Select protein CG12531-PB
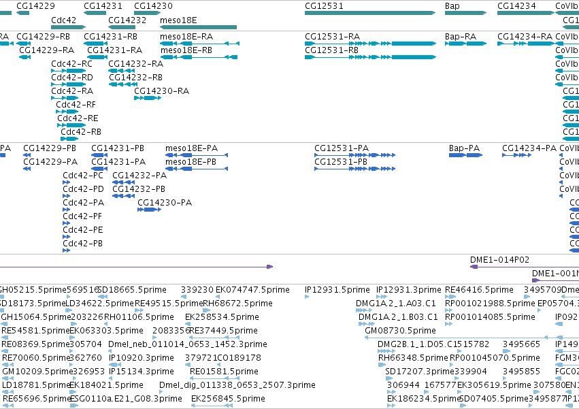Screen dimensions: 579x409 (x=341, y=162)
